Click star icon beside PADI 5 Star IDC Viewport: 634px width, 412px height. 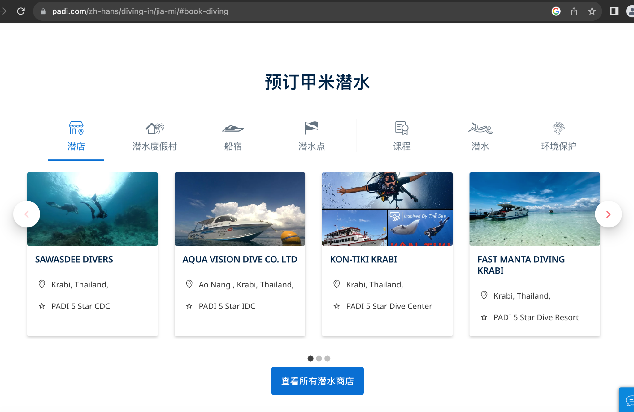click(189, 306)
